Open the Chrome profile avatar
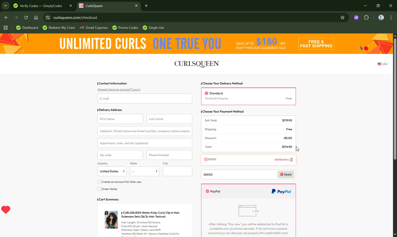Screen dimensions: 397x237 381,17
